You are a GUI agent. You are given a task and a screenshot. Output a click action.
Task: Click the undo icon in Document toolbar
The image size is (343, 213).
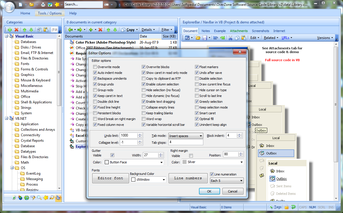[216, 38]
